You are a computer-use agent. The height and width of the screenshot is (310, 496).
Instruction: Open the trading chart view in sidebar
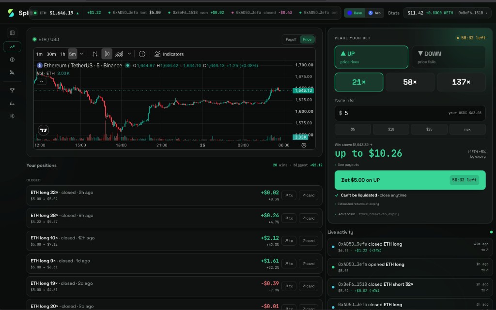[12, 47]
